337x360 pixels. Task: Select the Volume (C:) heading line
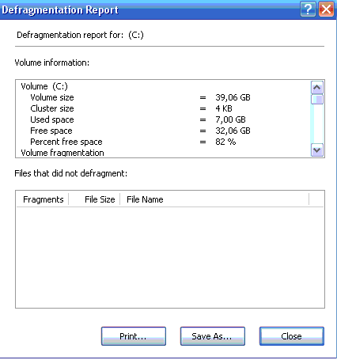coord(44,86)
